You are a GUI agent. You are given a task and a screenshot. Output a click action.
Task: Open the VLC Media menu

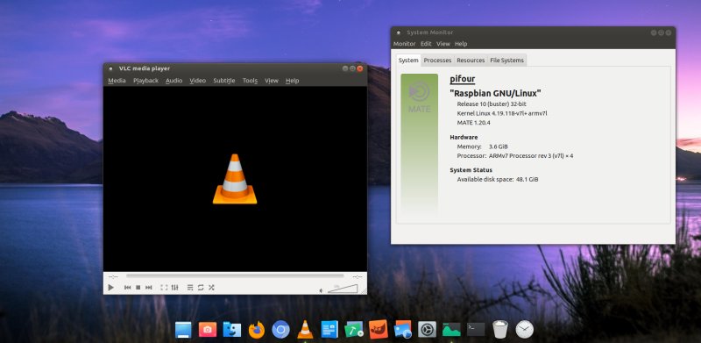(117, 81)
